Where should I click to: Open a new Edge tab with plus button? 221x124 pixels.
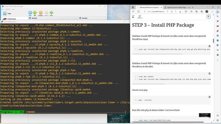(193, 7)
